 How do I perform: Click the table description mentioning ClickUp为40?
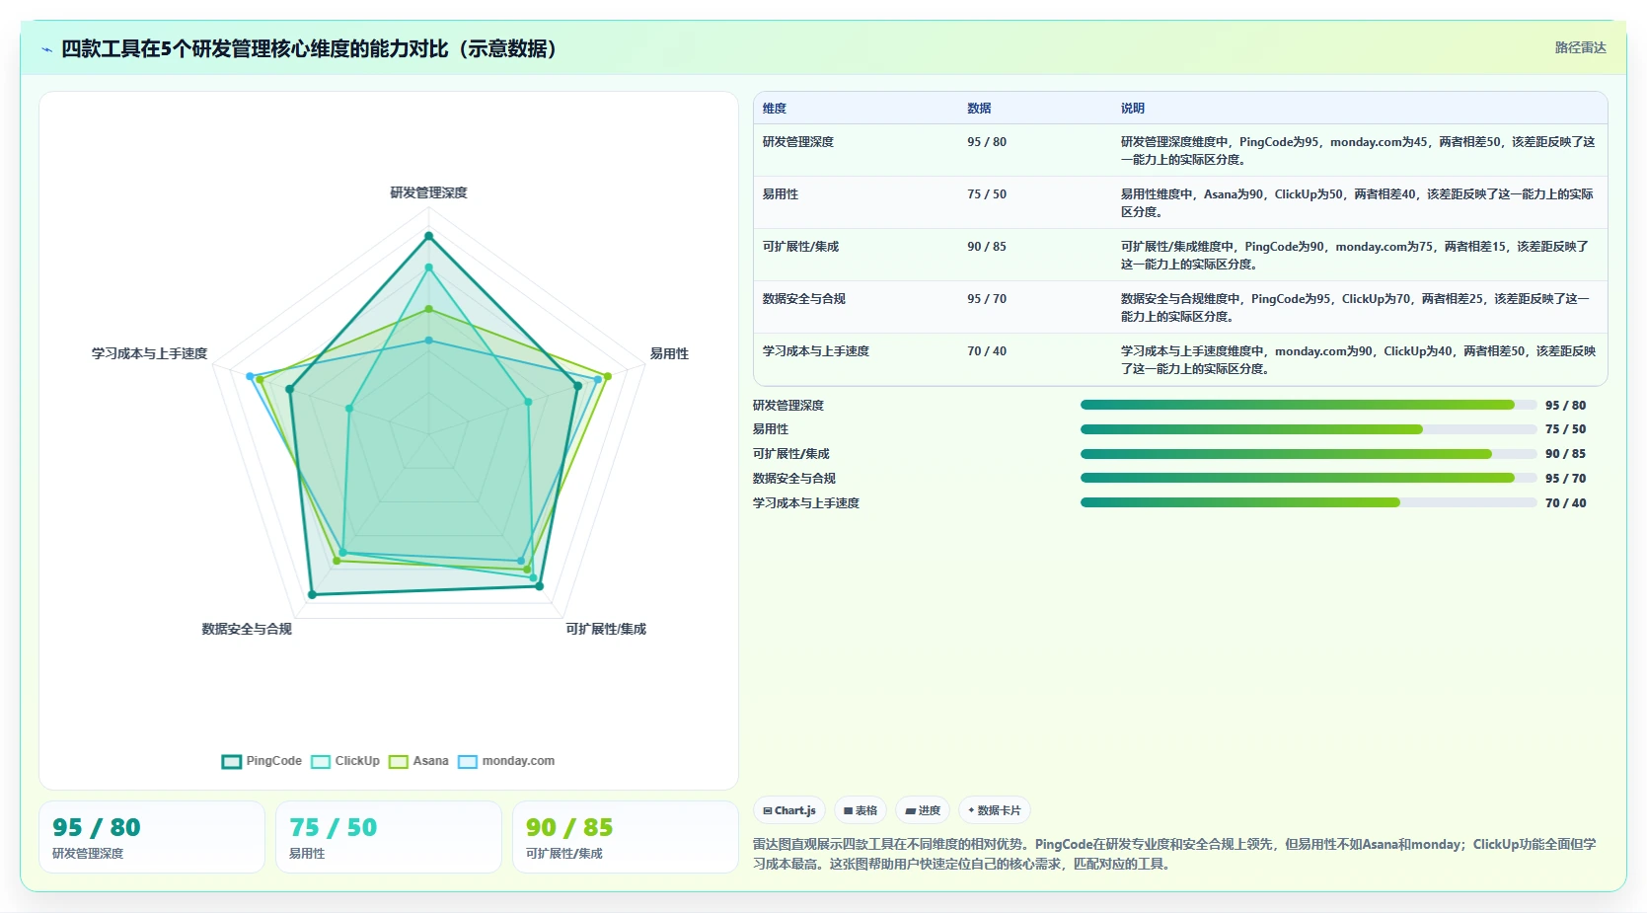click(1358, 360)
